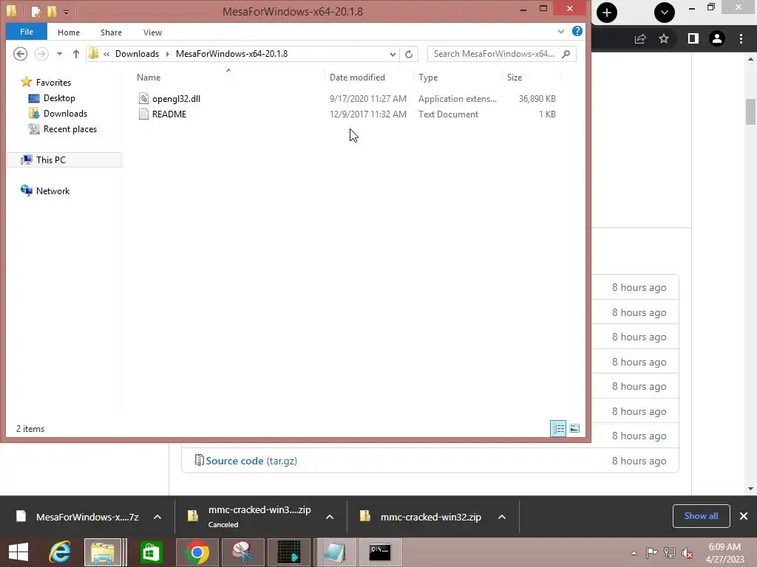Open Snipping Tool from taskbar
Screen dimensions: 757x567
[242, 552]
